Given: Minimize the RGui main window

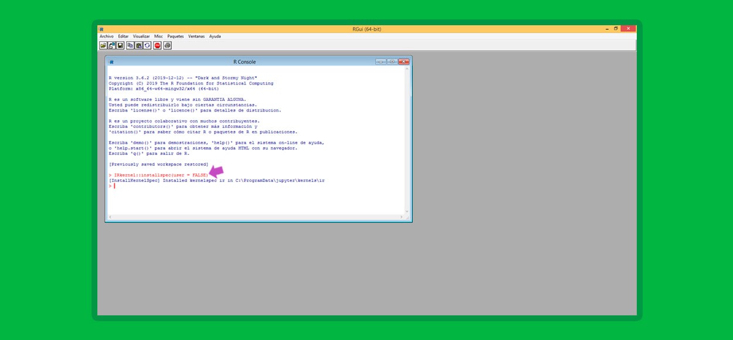Looking at the screenshot, I should (x=607, y=29).
